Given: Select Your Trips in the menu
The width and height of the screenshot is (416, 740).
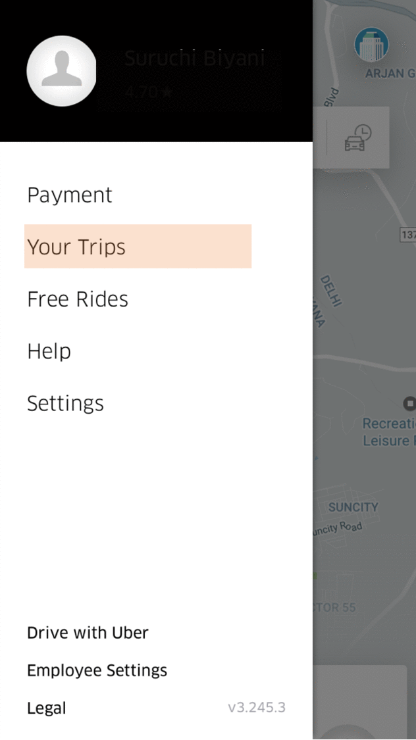Looking at the screenshot, I should point(138,247).
